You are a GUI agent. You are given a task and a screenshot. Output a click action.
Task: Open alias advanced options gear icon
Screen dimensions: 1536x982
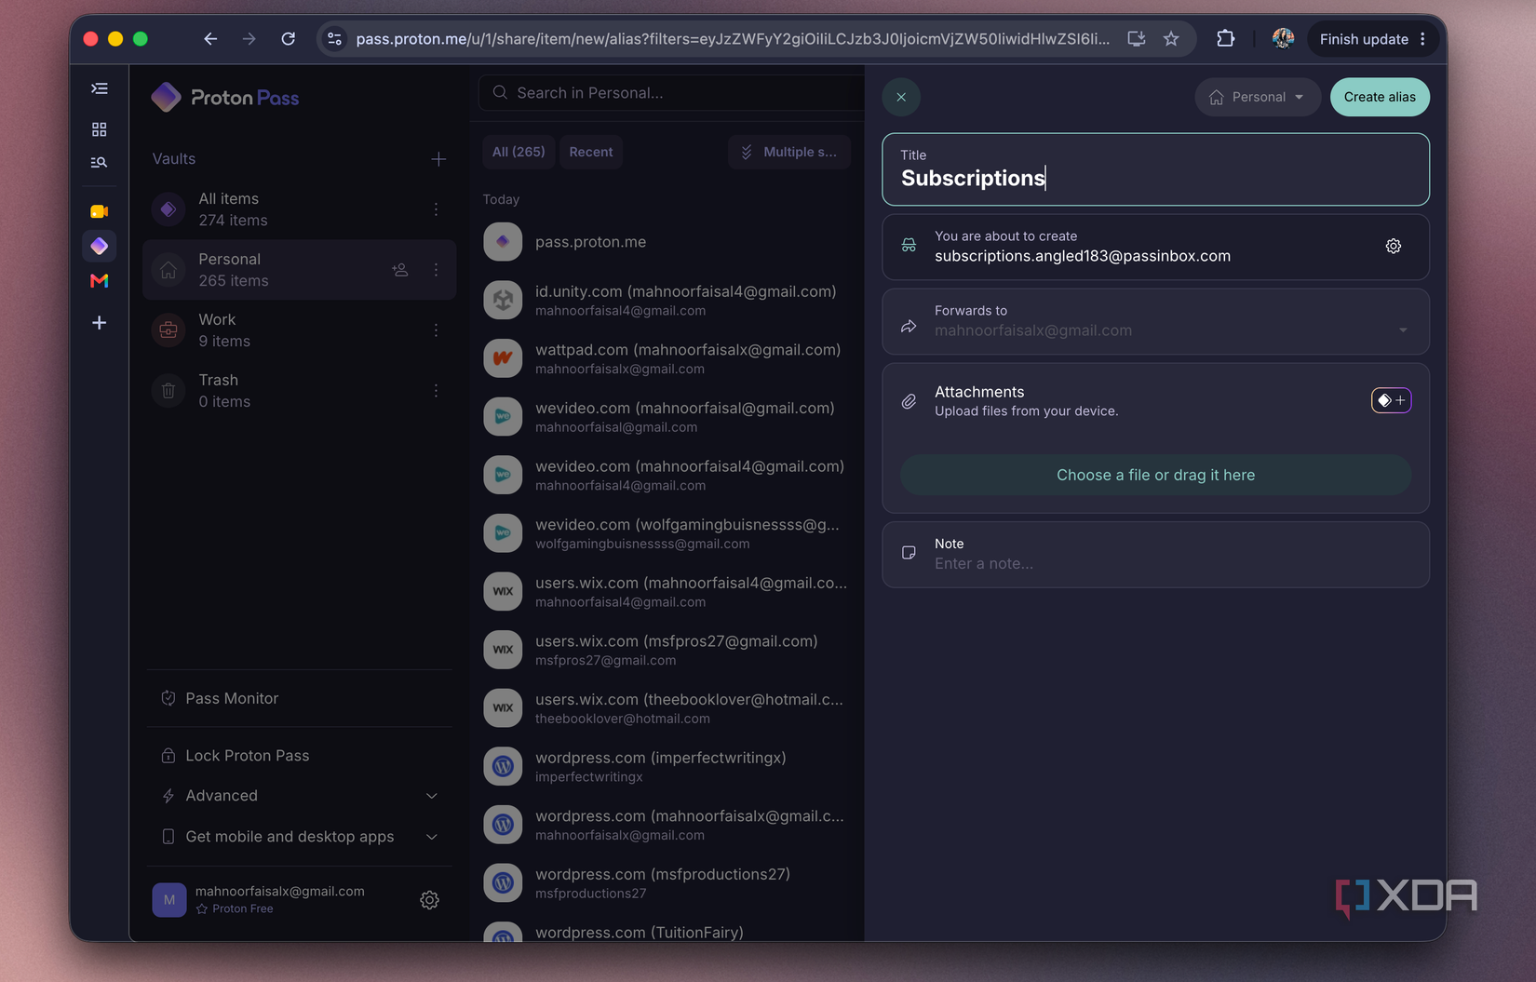1394,247
